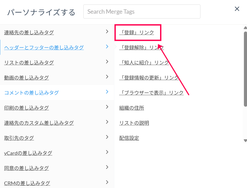Click chevron next to vCardの差し込みタグ

click(107, 152)
